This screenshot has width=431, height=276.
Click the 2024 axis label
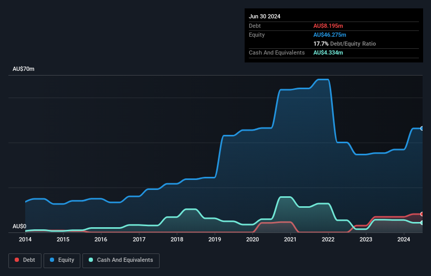pyautogui.click(x=404, y=239)
